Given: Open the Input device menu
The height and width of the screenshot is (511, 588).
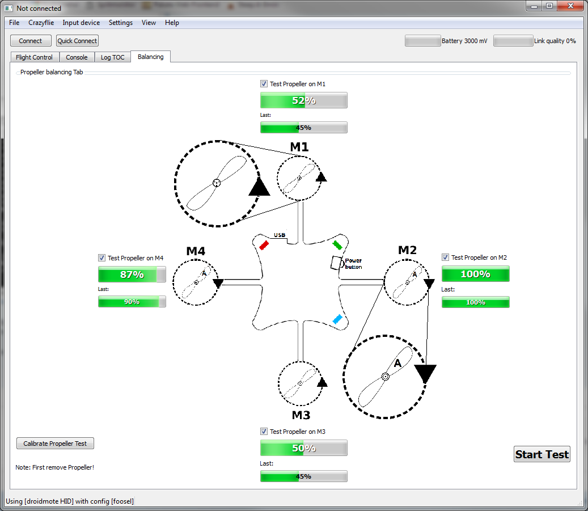Looking at the screenshot, I should click(x=81, y=23).
